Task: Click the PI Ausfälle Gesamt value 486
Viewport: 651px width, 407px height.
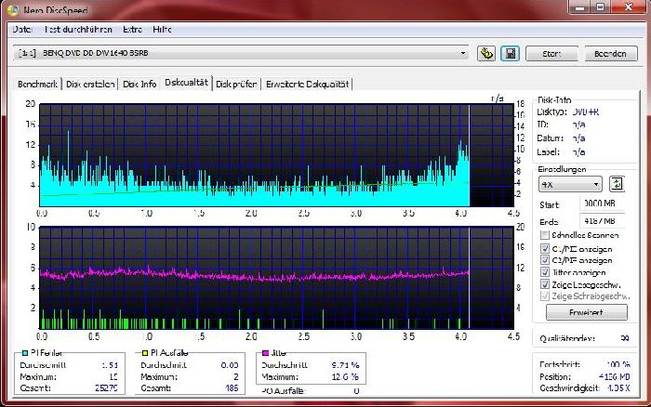Action: pyautogui.click(x=232, y=388)
